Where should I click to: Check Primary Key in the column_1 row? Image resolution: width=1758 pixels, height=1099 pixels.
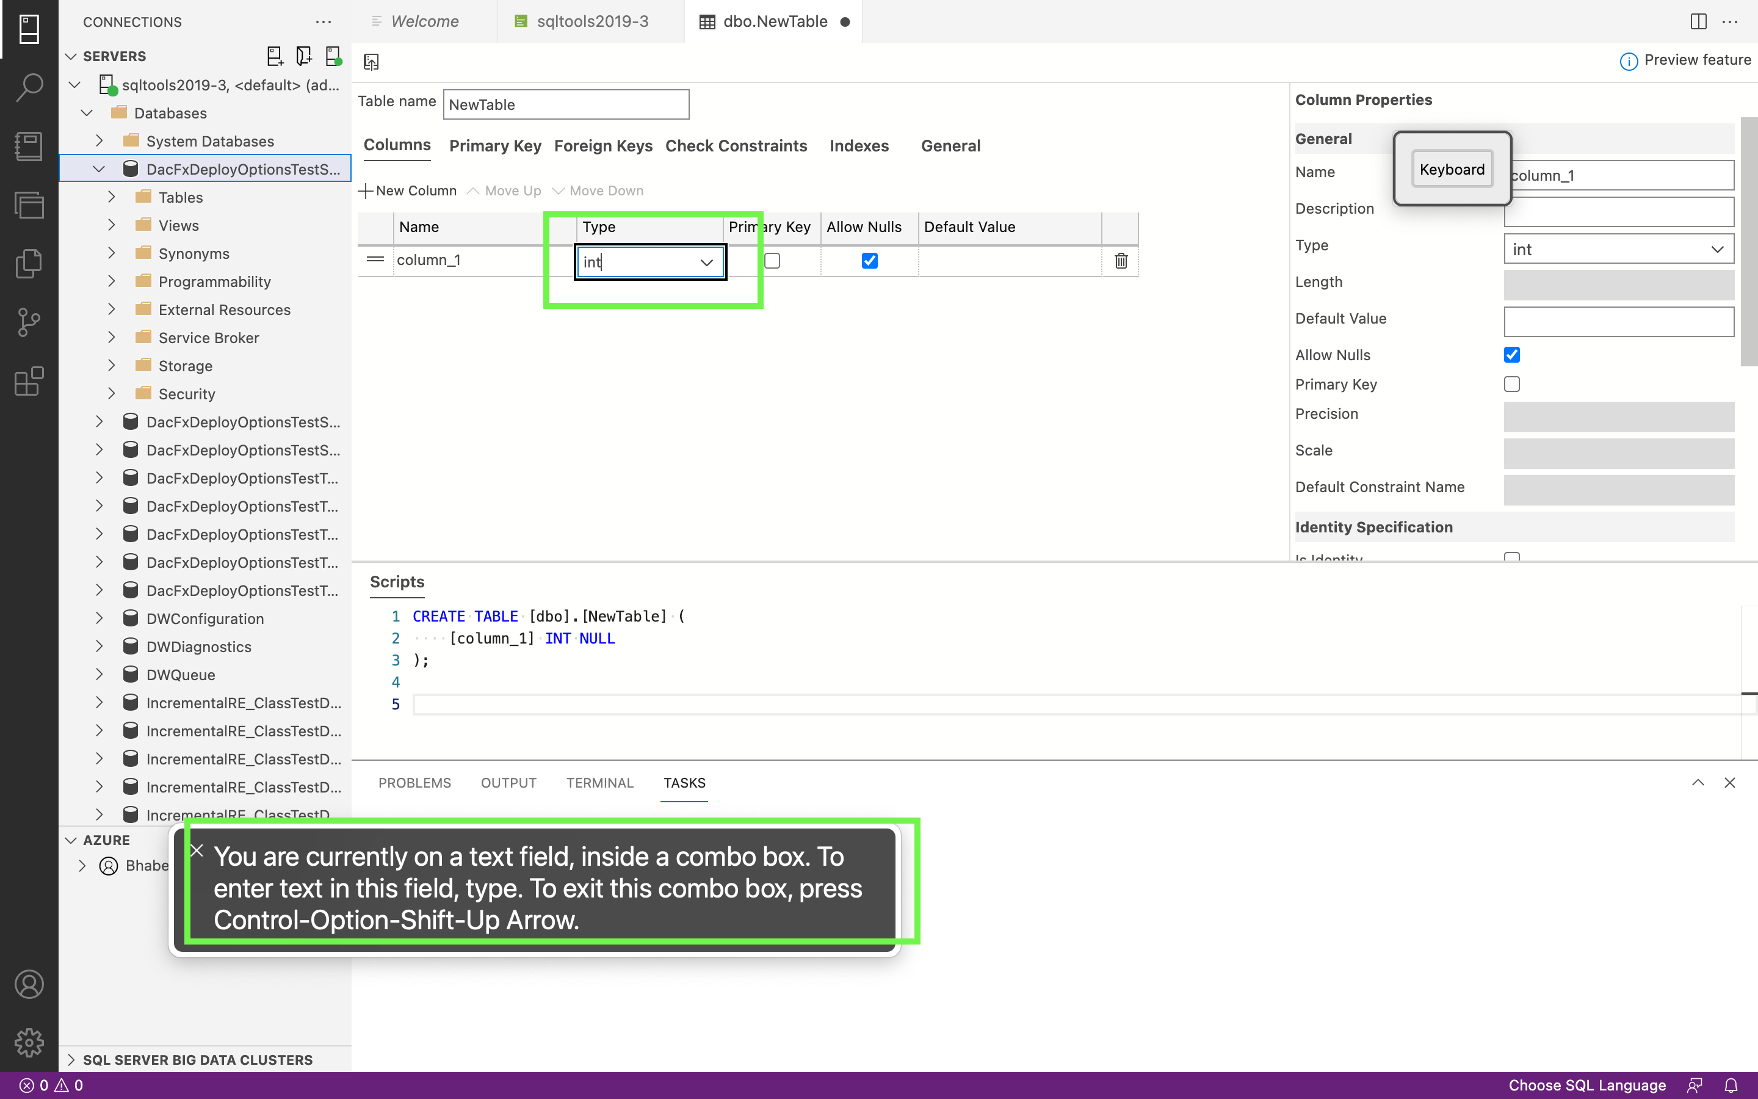click(772, 260)
